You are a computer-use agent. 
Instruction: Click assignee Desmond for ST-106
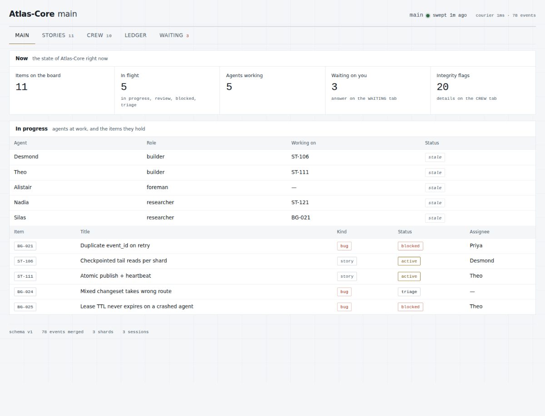pyautogui.click(x=482, y=261)
